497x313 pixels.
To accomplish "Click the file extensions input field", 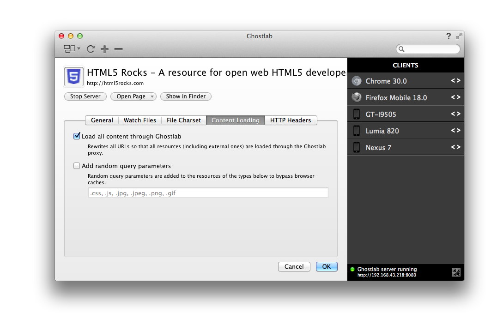I will point(208,193).
